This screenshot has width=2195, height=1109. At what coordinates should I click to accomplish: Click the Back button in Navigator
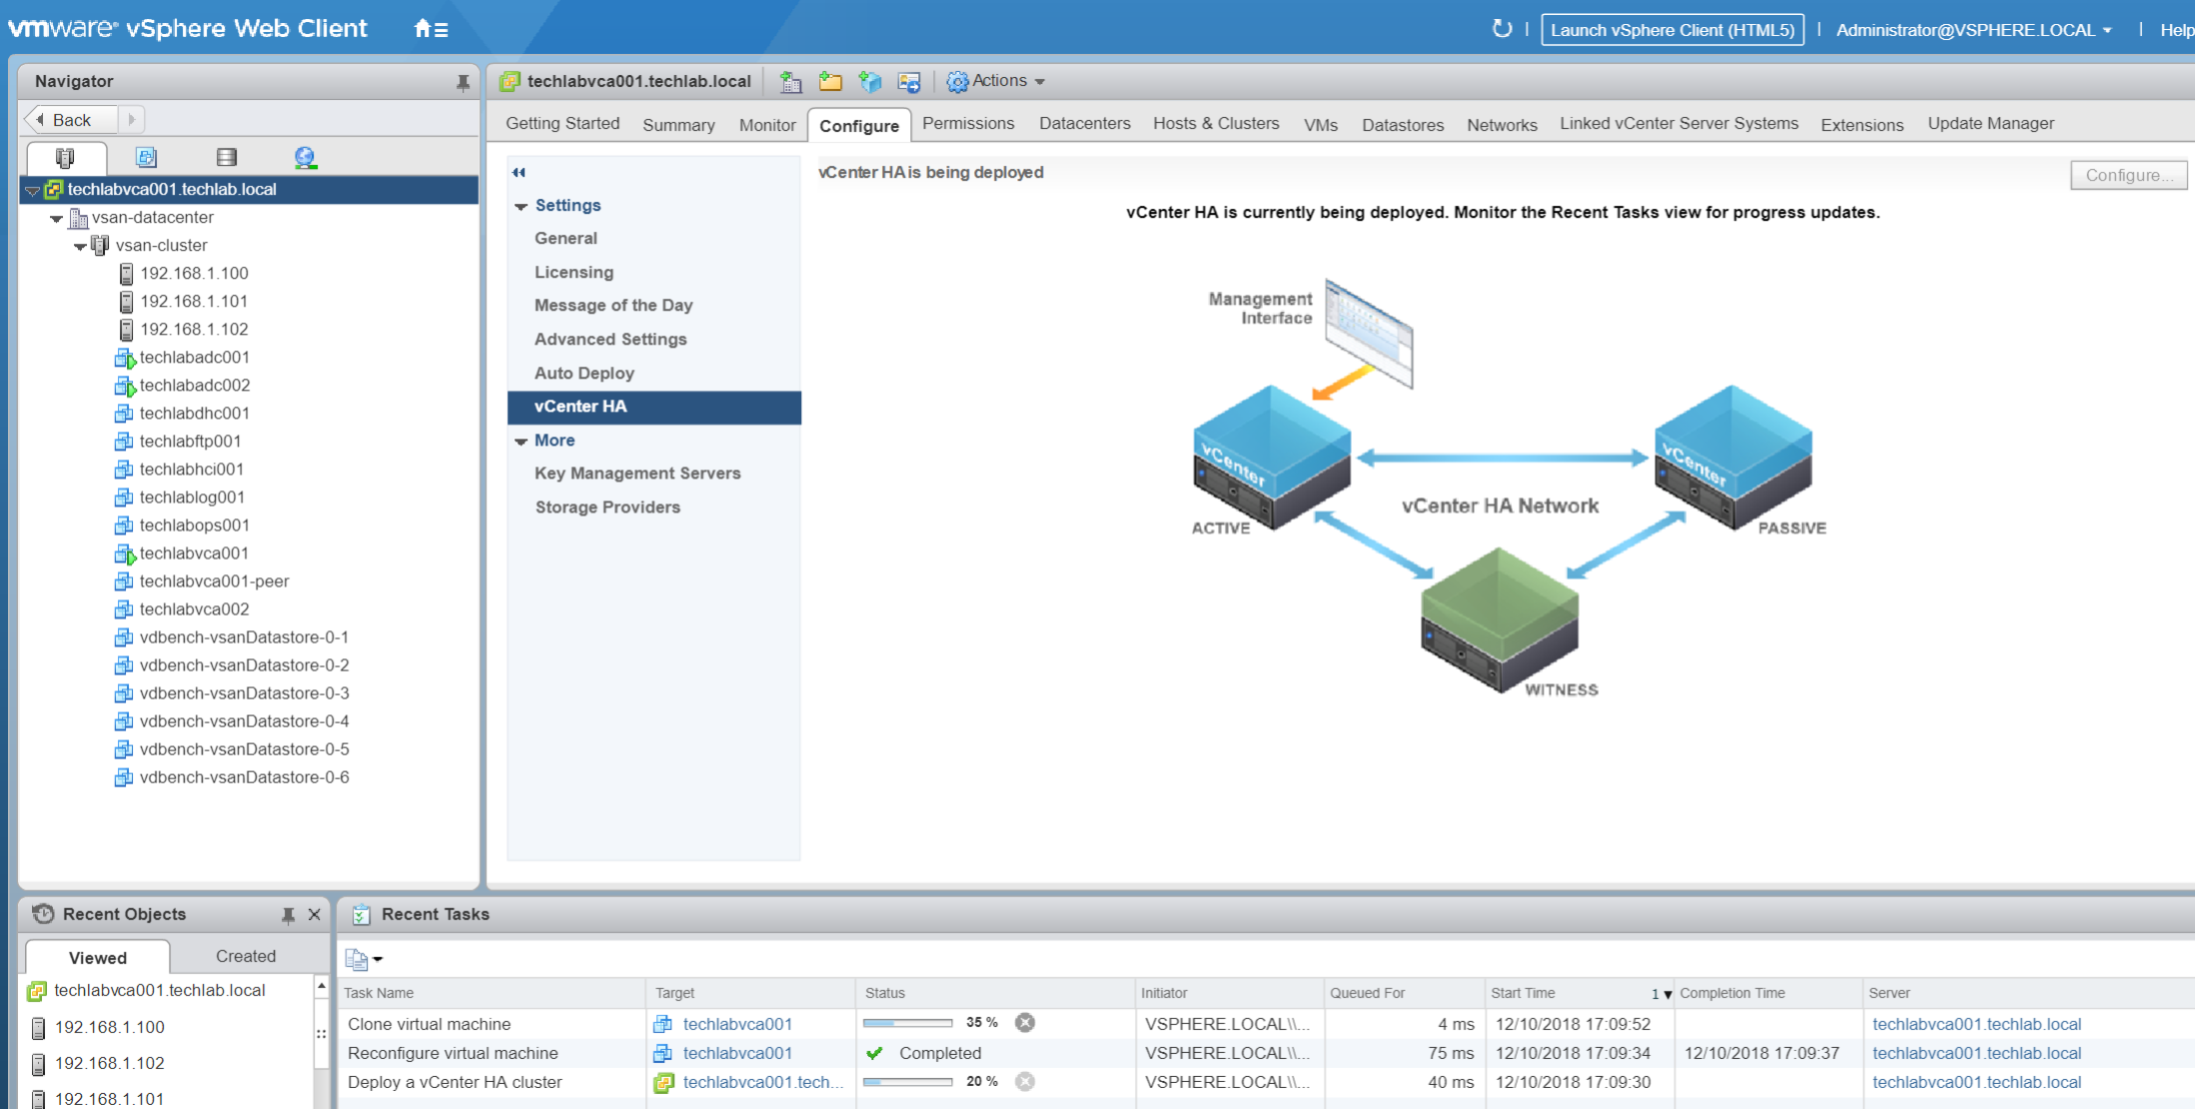click(71, 119)
